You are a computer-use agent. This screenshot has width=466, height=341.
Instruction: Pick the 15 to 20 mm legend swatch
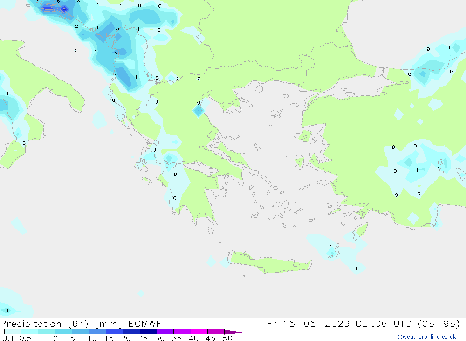115,332
